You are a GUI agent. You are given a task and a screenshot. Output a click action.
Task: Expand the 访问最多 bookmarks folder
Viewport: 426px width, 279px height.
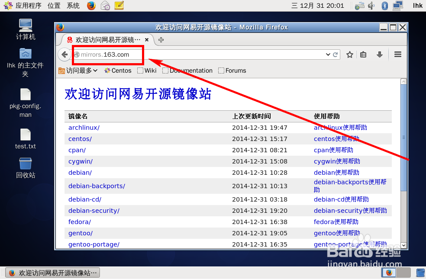(78, 71)
